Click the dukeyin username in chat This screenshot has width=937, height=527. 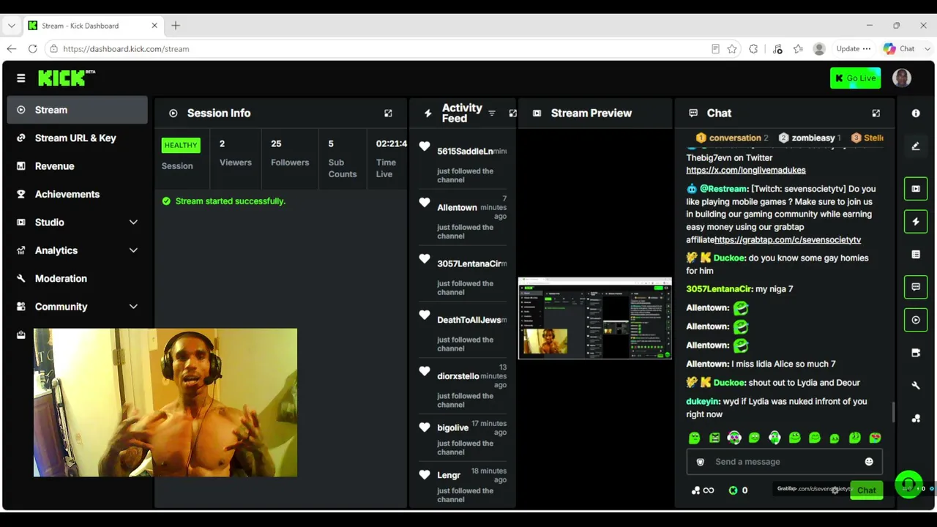pos(703,402)
